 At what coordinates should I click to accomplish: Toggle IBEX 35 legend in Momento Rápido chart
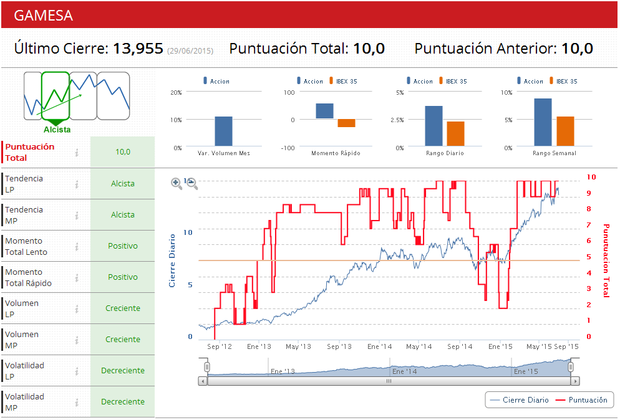(343, 81)
